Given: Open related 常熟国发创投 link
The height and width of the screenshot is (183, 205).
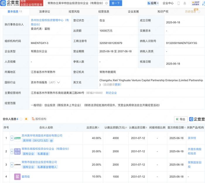Looking at the screenshot, I should point(194,165).
